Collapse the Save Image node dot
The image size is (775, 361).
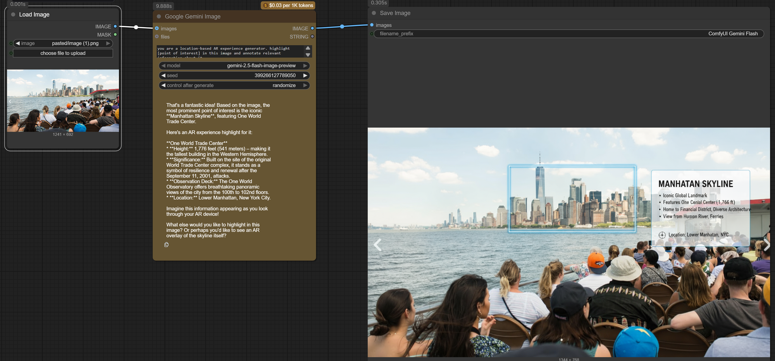(374, 13)
